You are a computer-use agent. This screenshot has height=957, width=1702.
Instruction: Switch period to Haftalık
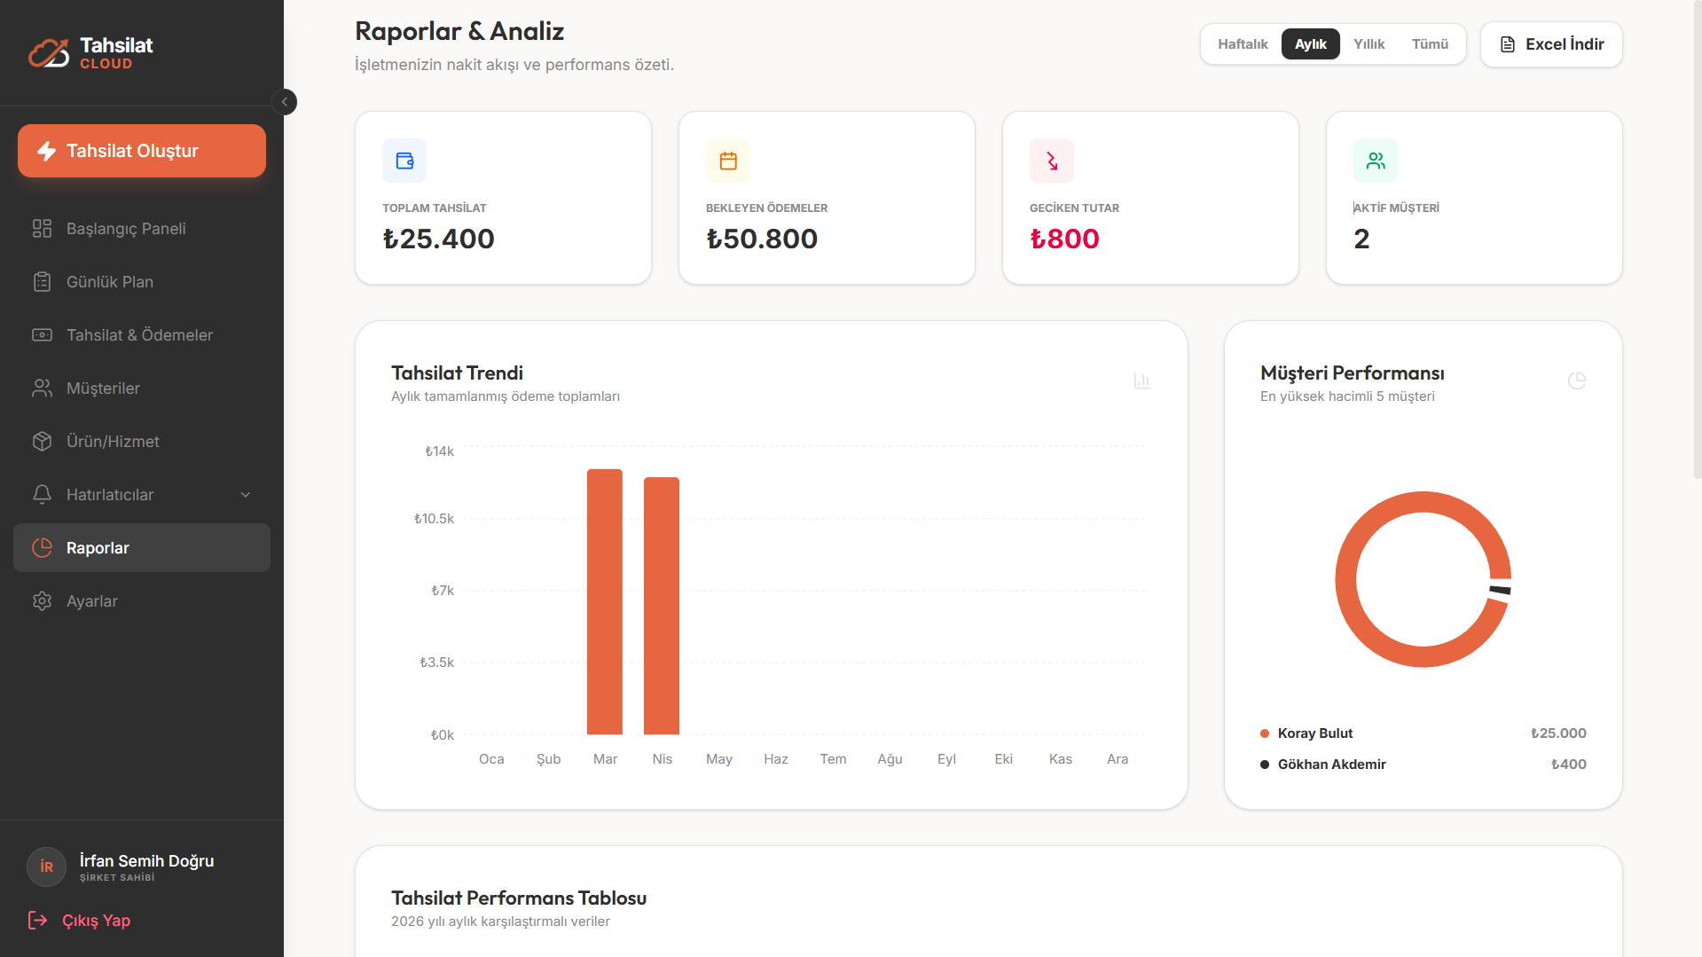[x=1243, y=44]
